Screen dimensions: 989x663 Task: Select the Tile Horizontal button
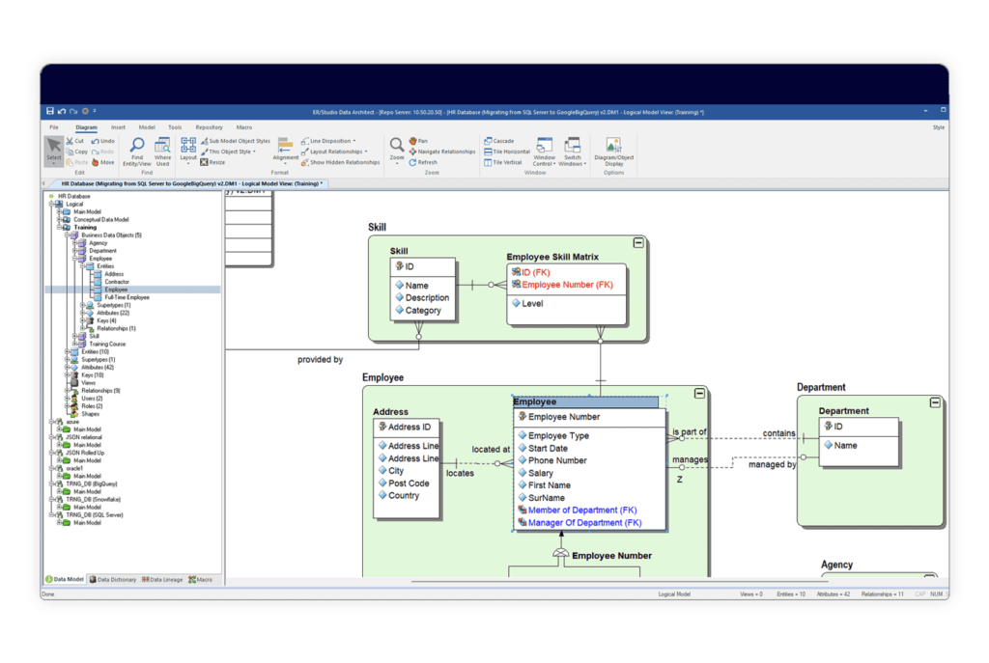coord(507,152)
